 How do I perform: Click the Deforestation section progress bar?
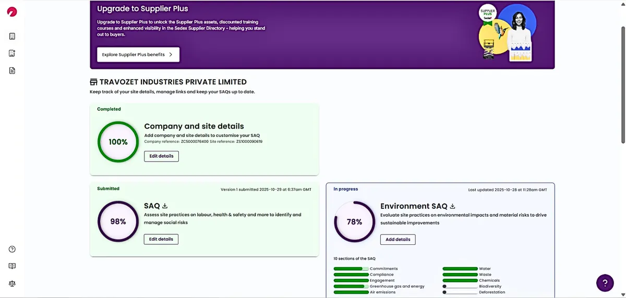(460, 292)
